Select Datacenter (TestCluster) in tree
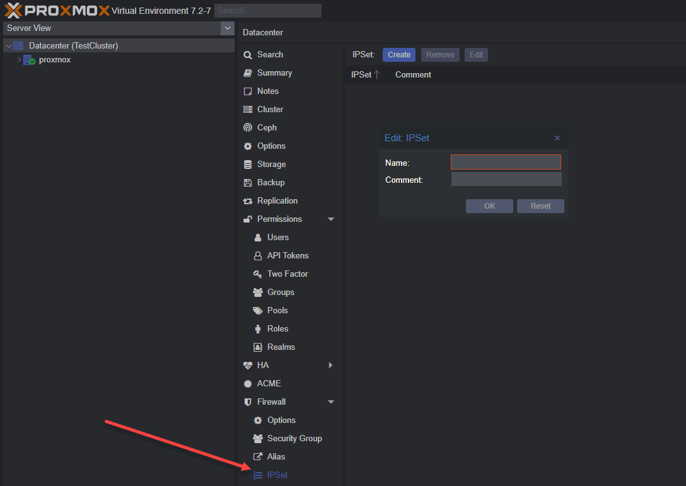 [x=74, y=45]
